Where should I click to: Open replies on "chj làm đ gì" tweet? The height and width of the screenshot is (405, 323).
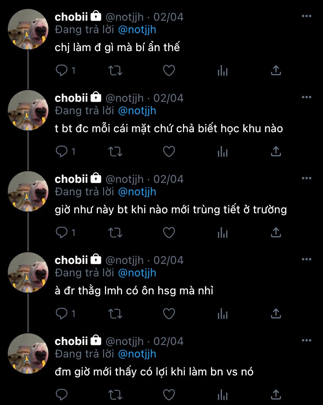(66, 70)
